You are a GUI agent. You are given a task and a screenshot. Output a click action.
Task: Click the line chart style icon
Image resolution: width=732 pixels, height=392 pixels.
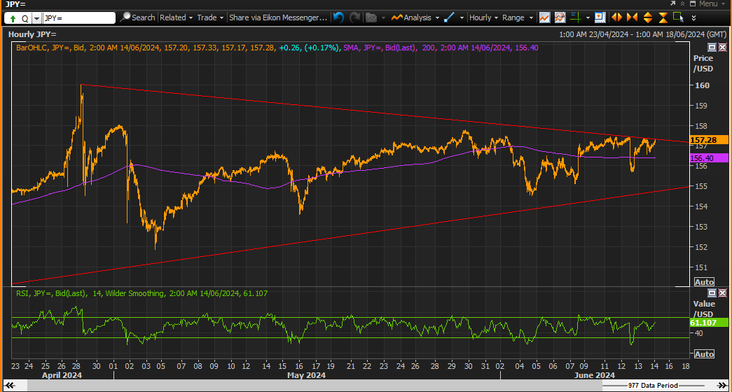544,17
